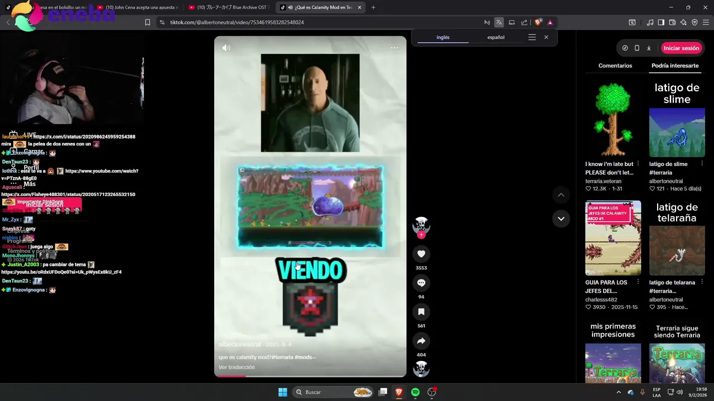Viewport: 714px width, 401px height.
Task: Open the Windows Start menu
Action: (283, 392)
